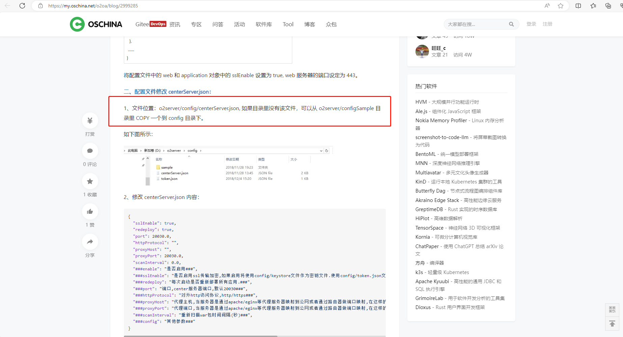
Task: Open the BentoML software link
Action: coord(425,154)
